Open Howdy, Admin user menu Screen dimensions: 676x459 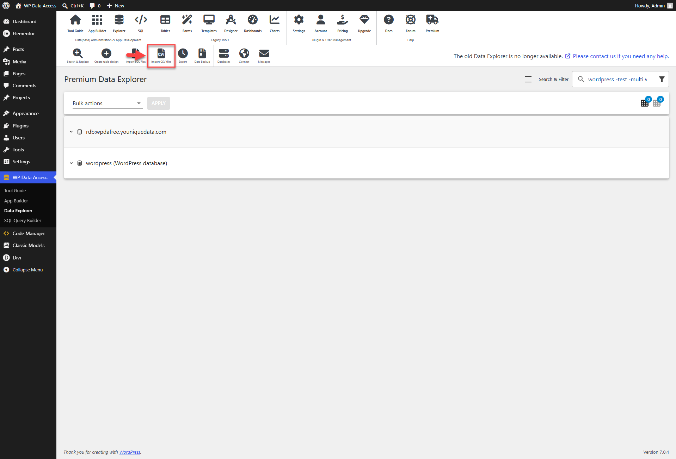tap(654, 6)
